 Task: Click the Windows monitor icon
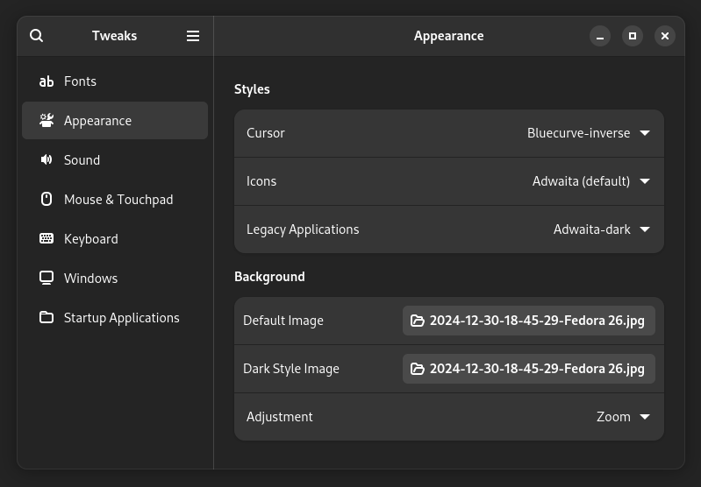pos(46,279)
